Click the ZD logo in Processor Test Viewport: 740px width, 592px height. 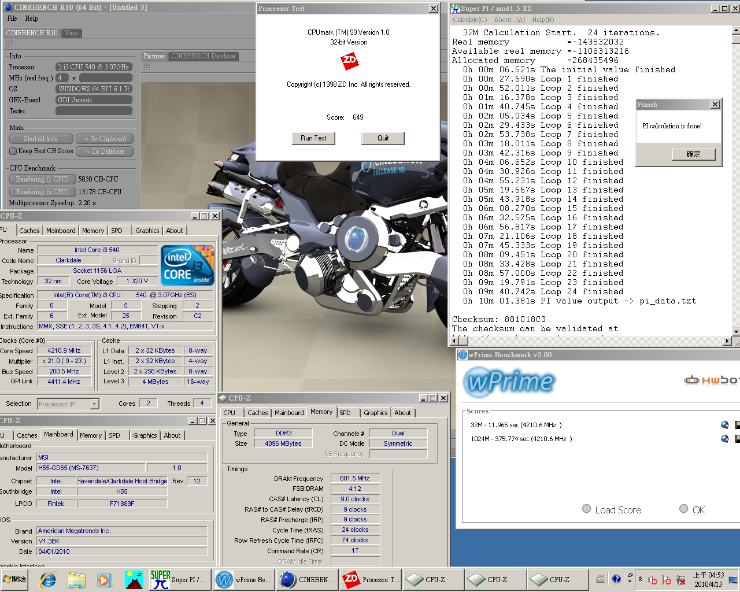click(349, 61)
